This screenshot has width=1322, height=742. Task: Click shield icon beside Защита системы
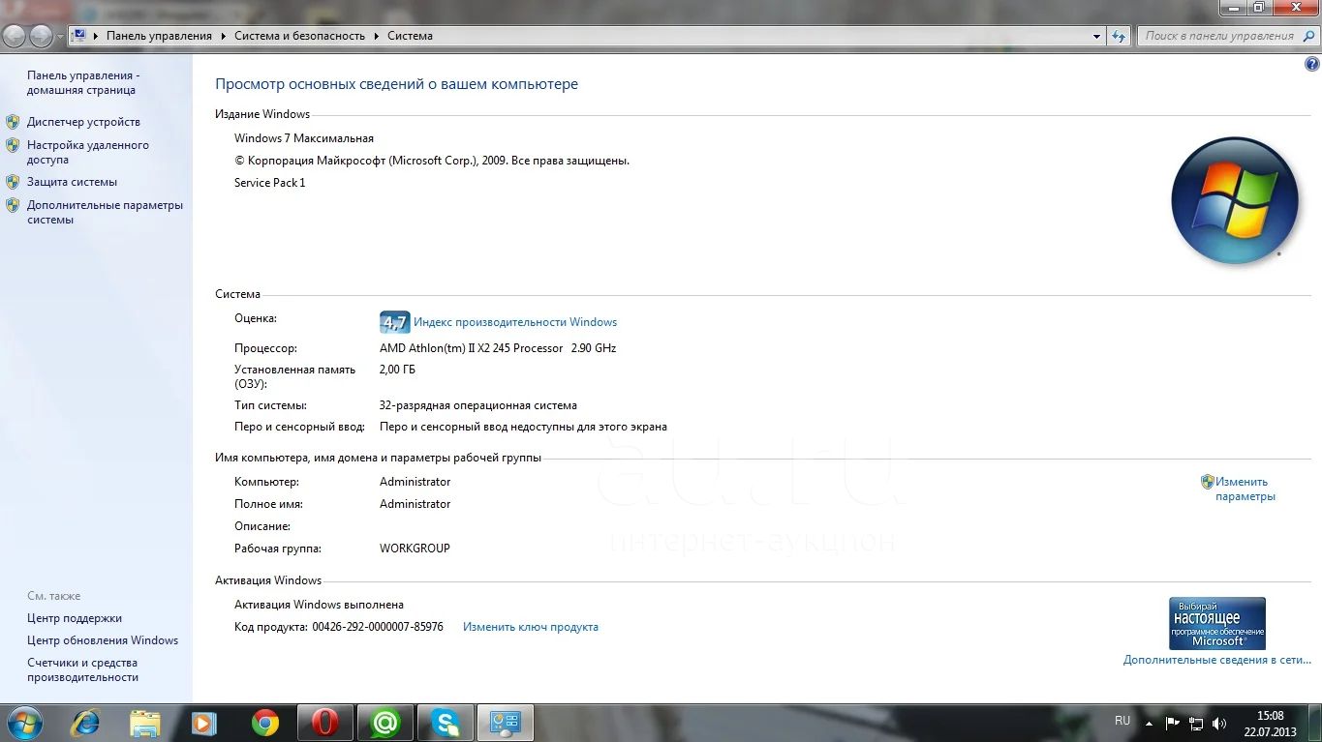pos(13,182)
